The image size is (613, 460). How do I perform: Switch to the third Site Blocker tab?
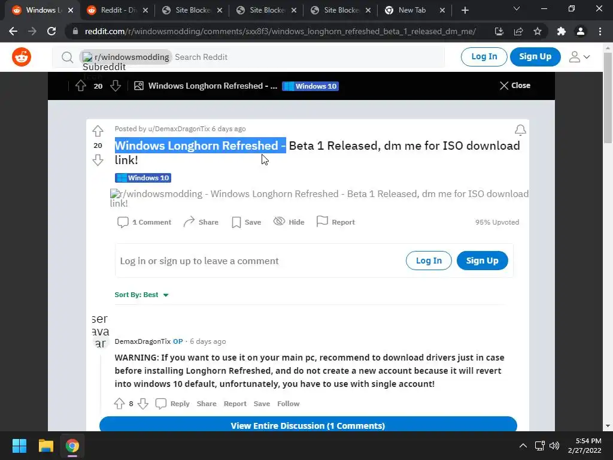(x=340, y=10)
